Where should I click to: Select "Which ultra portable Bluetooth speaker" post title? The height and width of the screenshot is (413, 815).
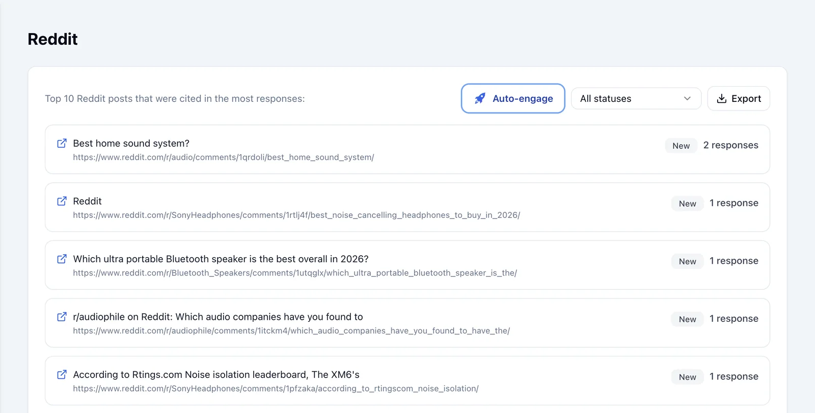(221, 259)
